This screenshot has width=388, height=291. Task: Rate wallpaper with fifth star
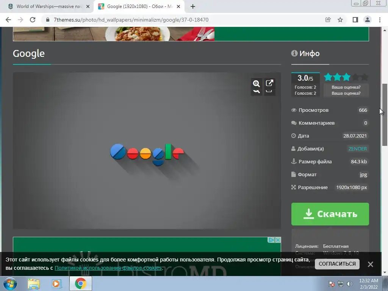coord(365,77)
